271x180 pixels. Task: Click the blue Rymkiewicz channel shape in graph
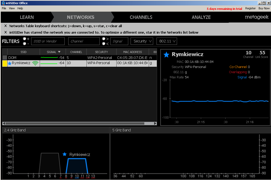coord(77,166)
